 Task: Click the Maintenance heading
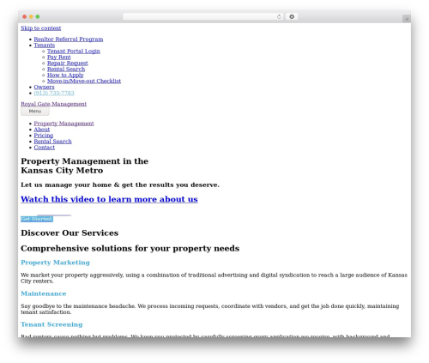[44, 293]
